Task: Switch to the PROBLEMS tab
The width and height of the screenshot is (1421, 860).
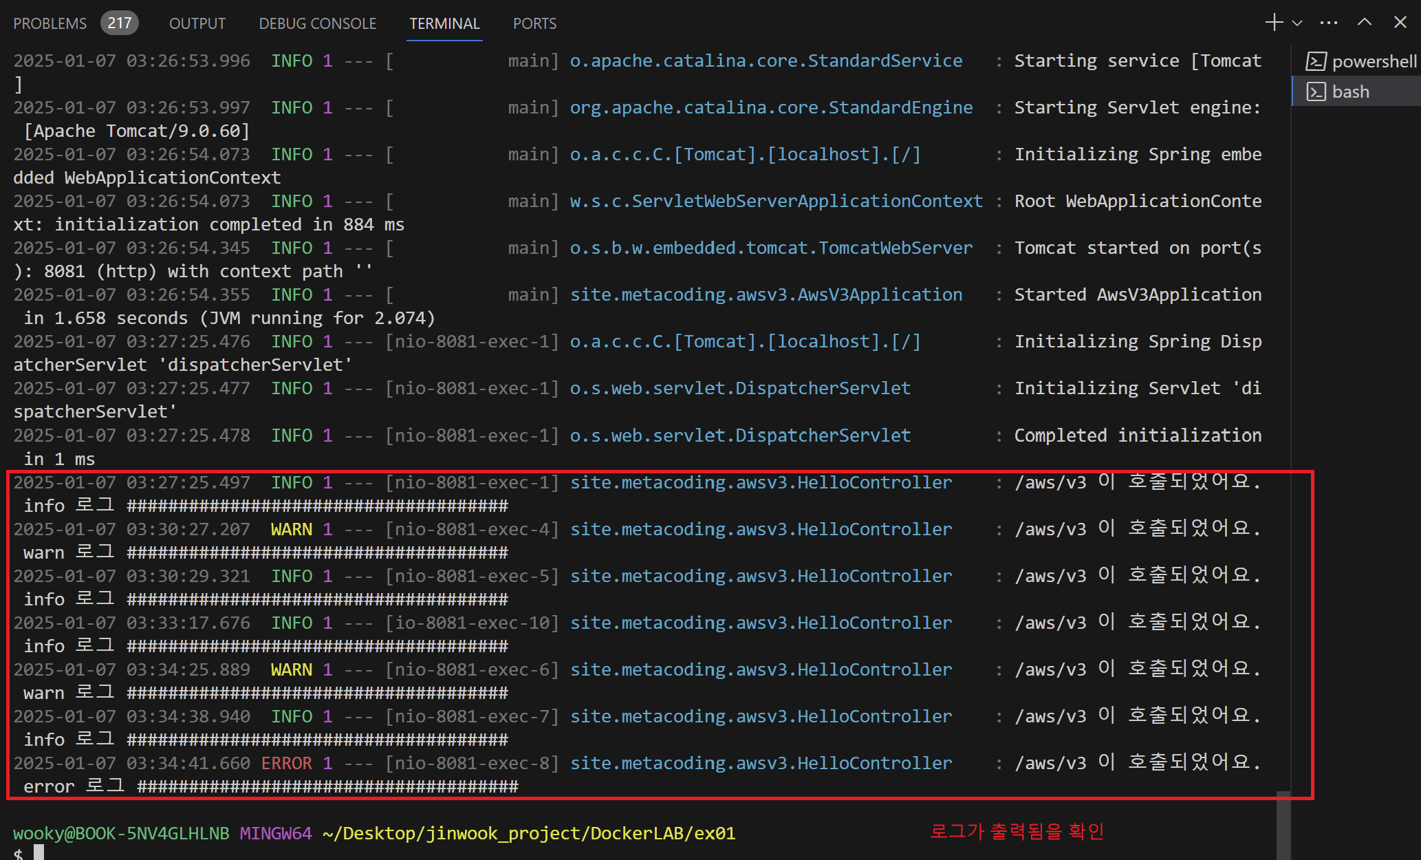Action: pyautogui.click(x=50, y=23)
